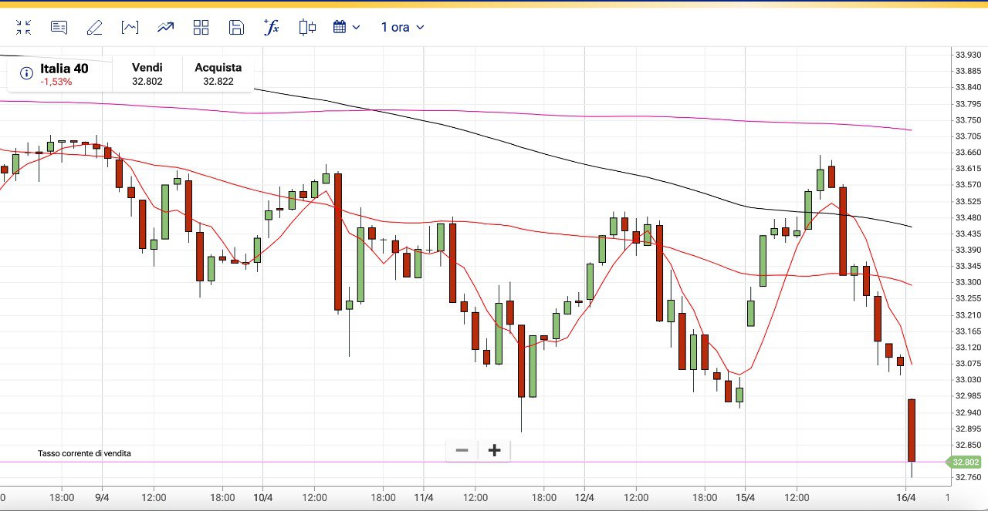Viewport: 988px width, 511px height.
Task: Click the bracketed chart icon
Action: pyautogui.click(x=130, y=28)
